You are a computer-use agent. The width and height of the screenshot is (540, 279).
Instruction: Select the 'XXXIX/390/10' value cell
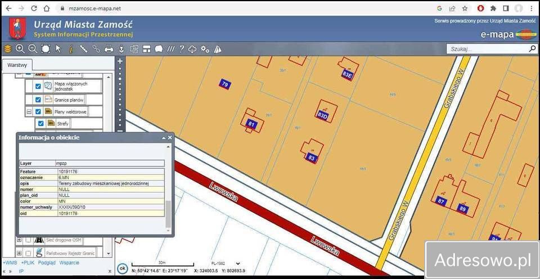111,208
